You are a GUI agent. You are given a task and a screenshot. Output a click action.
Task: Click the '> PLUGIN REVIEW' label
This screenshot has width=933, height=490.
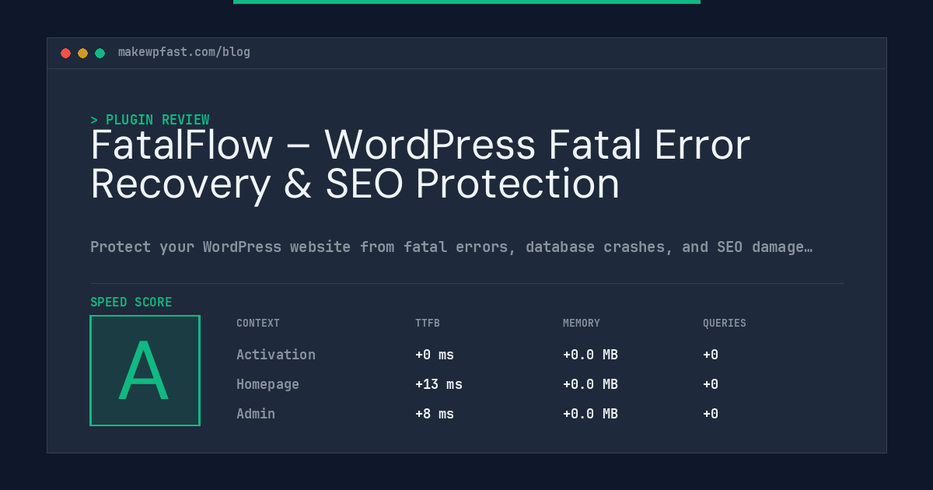[150, 120]
